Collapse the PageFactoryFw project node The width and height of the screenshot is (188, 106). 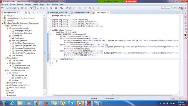click(3, 23)
